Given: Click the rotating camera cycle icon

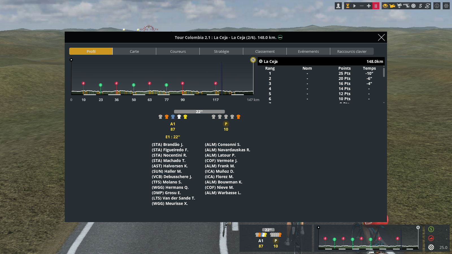Looking at the screenshot, I should (427, 6).
